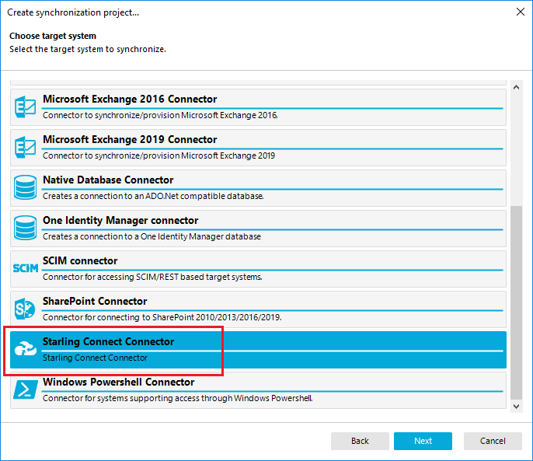The width and height of the screenshot is (533, 461).
Task: Click the Windows Powershell Connector icon
Action: [x=26, y=390]
